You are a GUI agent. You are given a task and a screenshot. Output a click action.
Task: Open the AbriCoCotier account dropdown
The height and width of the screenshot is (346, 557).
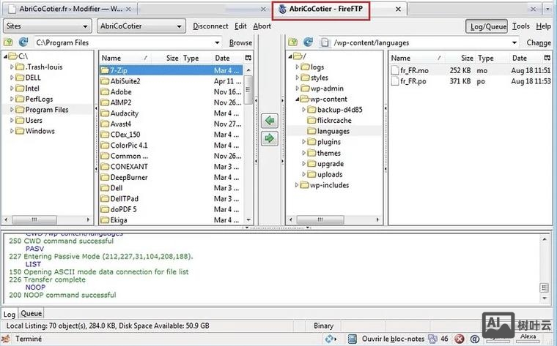140,26
